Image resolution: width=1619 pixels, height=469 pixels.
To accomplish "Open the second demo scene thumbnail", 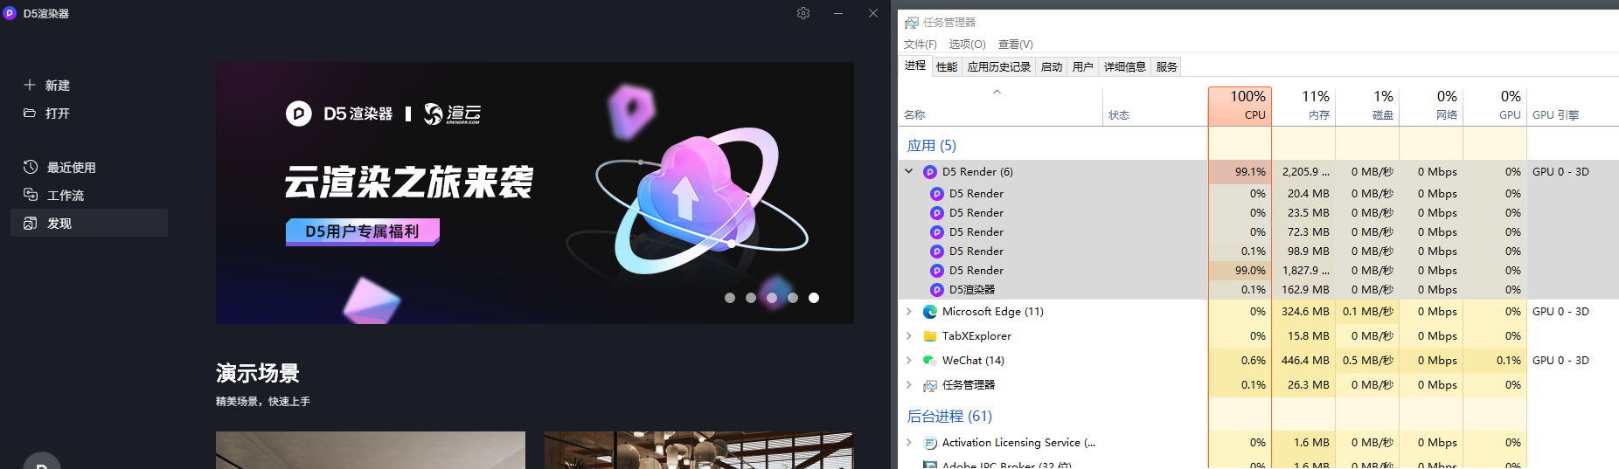I will (x=698, y=450).
